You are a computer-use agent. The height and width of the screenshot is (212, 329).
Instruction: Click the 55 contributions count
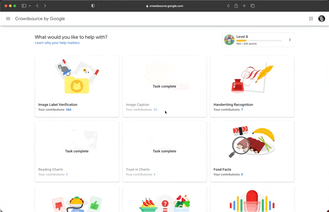155,109
